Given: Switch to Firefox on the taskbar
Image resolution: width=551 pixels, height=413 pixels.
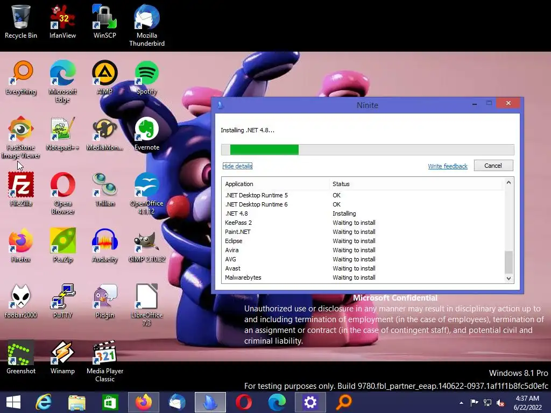Looking at the screenshot, I should coord(144,402).
